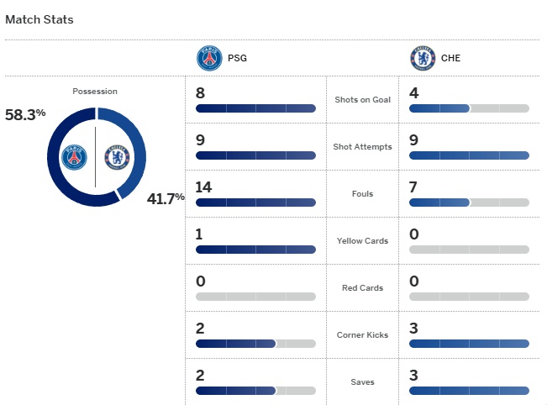Click PSG's Corner Kicks bar

(x=255, y=344)
